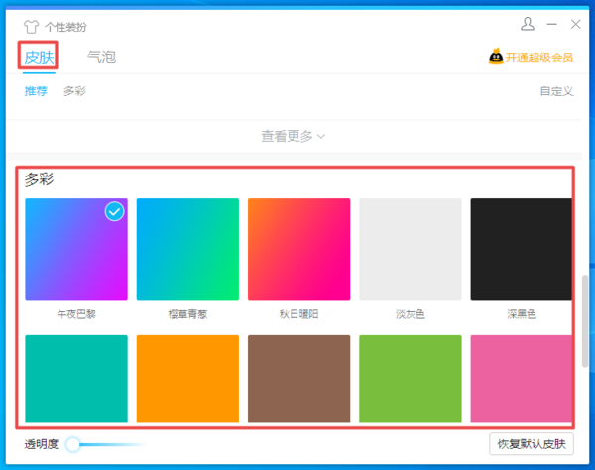Click the 透明度 transparency slider handle
595x470 pixels.
72,444
